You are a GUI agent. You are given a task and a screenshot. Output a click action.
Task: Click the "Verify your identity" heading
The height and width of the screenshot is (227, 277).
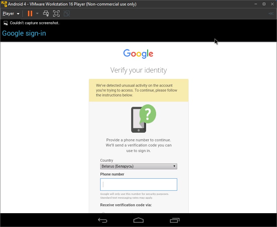138,70
